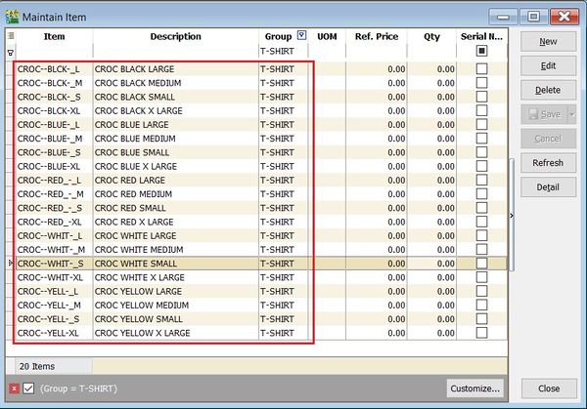Screen dimensions: 587x409
Task: Toggle Serial No filter checkbox in filter row
Action: tap(481, 51)
